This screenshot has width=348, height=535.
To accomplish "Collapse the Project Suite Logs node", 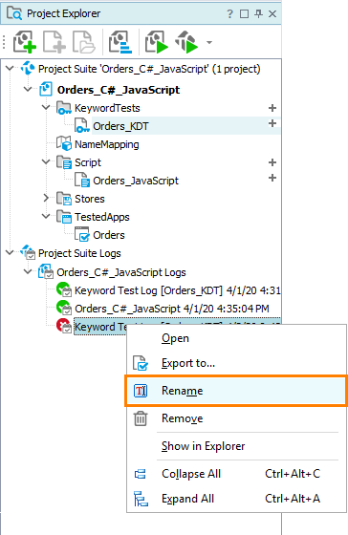I will coord(10,252).
